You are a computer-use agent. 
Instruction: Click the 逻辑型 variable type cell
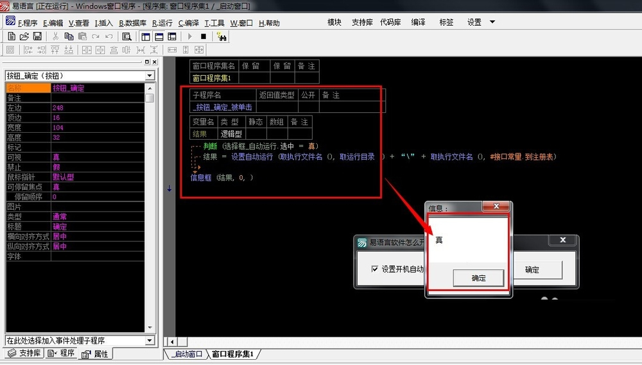(231, 134)
